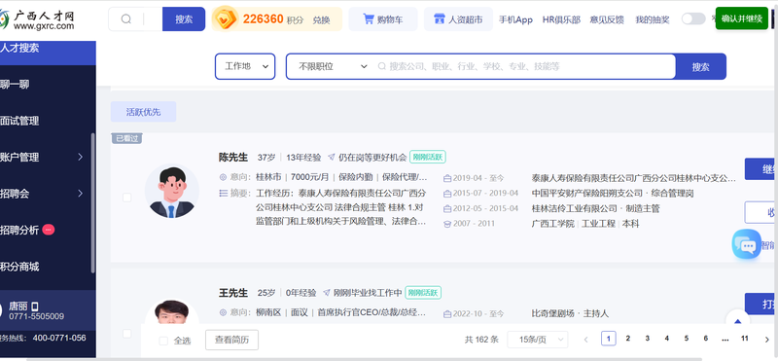The width and height of the screenshot is (778, 361).
Task: Click the phone icon beside 唐丽
Action: pyautogui.click(x=35, y=307)
